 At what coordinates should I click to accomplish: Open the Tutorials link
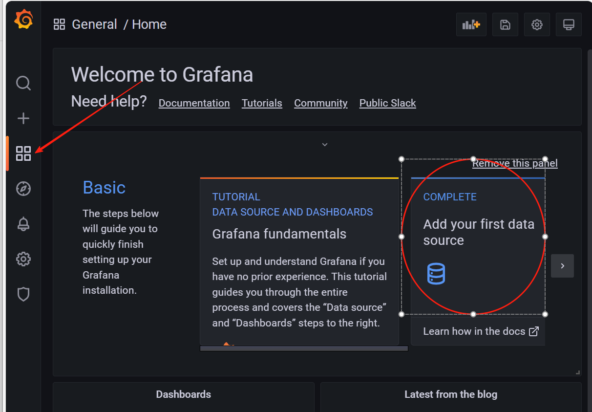[262, 103]
